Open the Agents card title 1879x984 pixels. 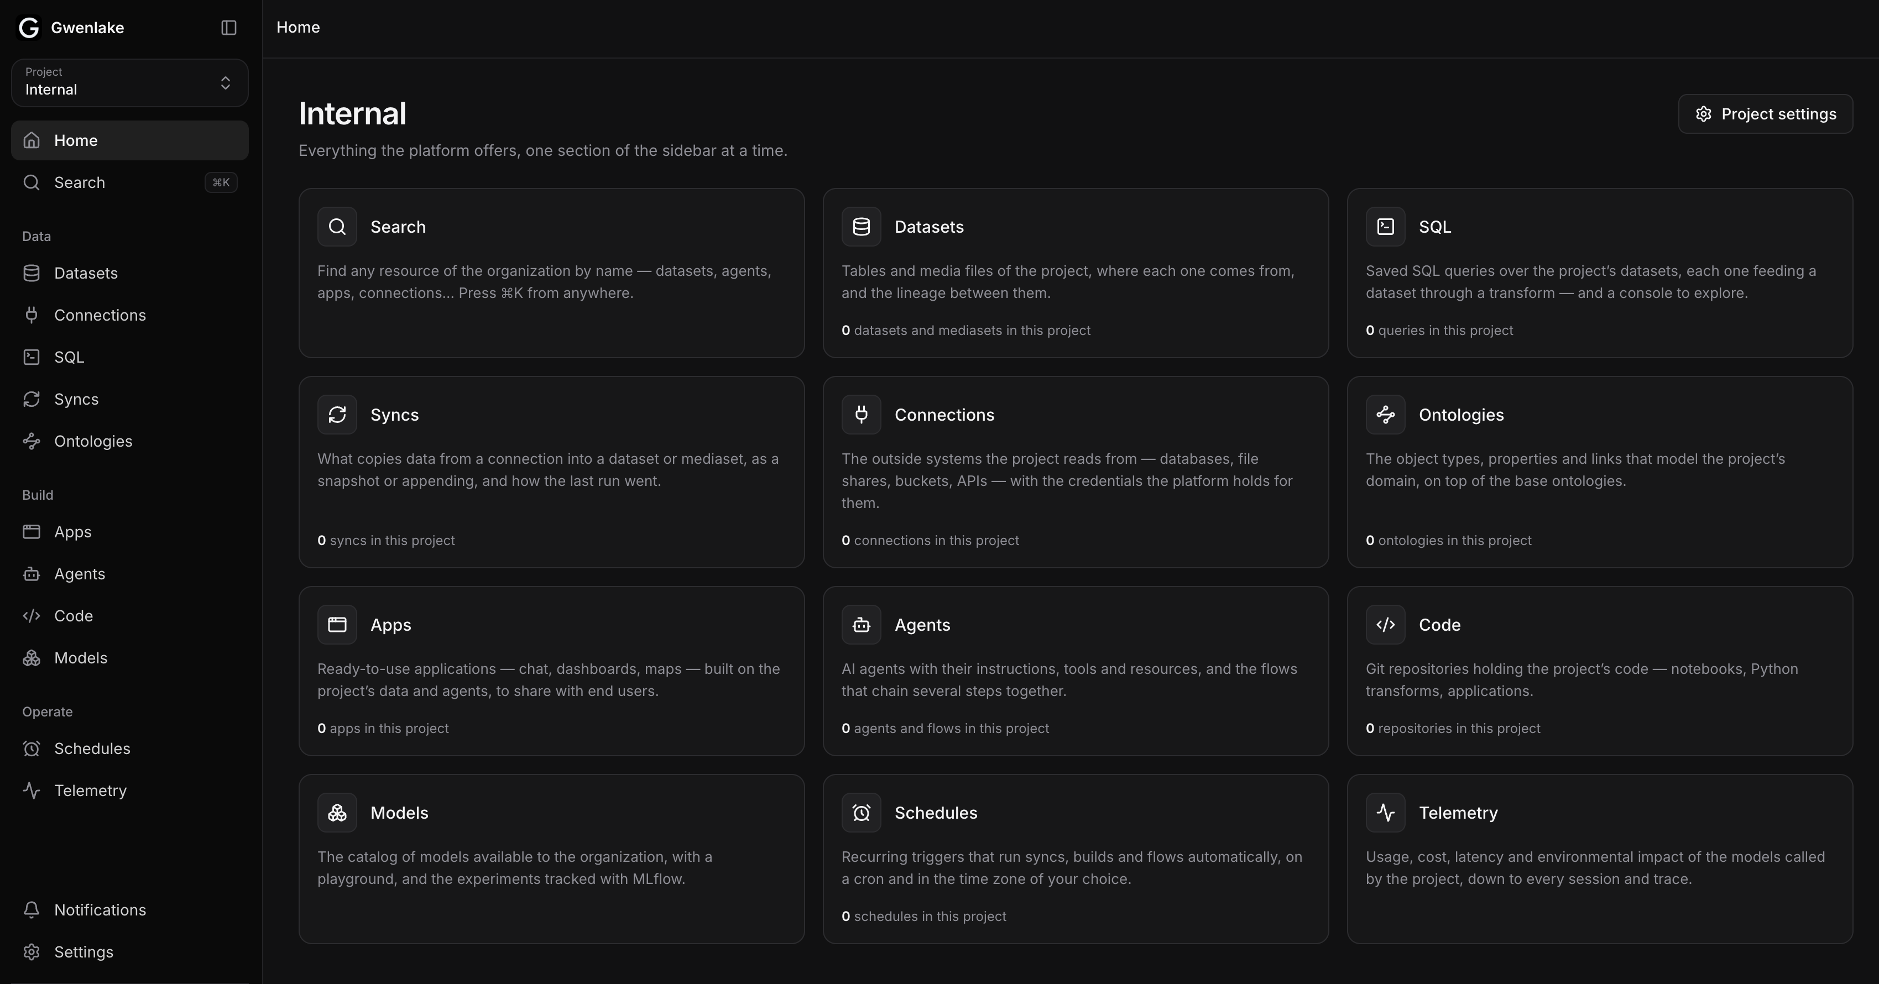coord(923,625)
